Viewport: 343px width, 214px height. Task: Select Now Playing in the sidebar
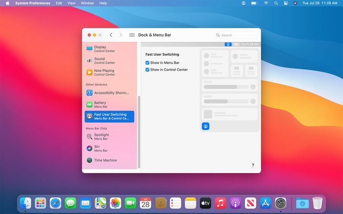coord(110,72)
